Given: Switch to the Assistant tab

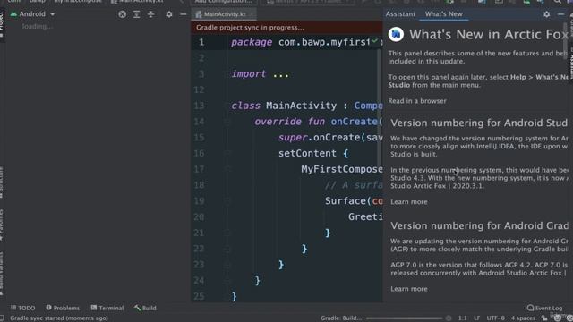Looking at the screenshot, I should click(400, 14).
